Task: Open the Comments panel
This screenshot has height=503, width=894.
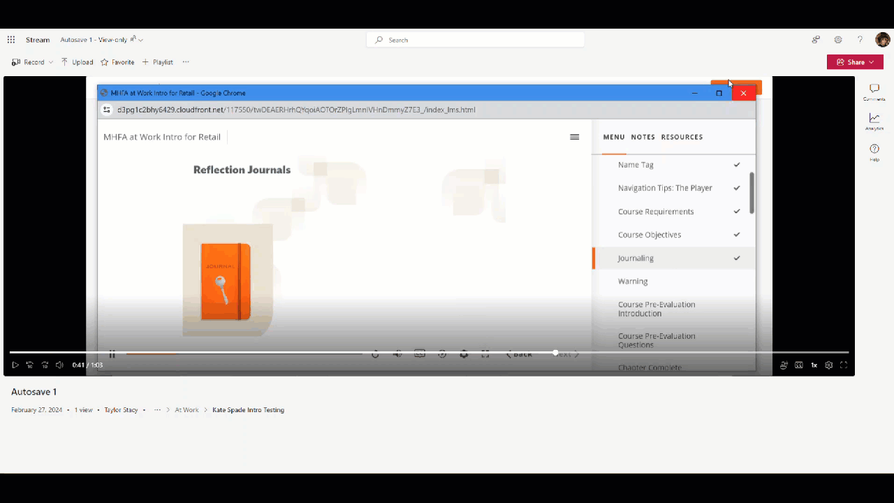Action: point(874,91)
